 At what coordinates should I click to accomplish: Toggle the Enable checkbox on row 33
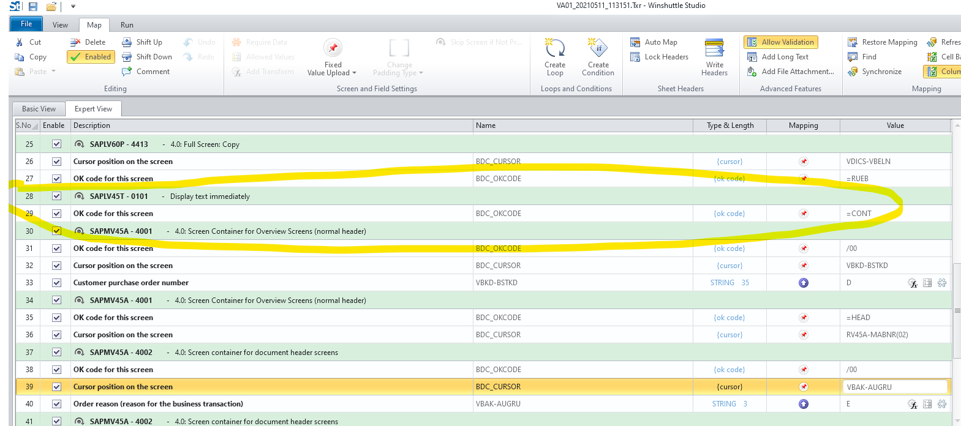(x=57, y=283)
